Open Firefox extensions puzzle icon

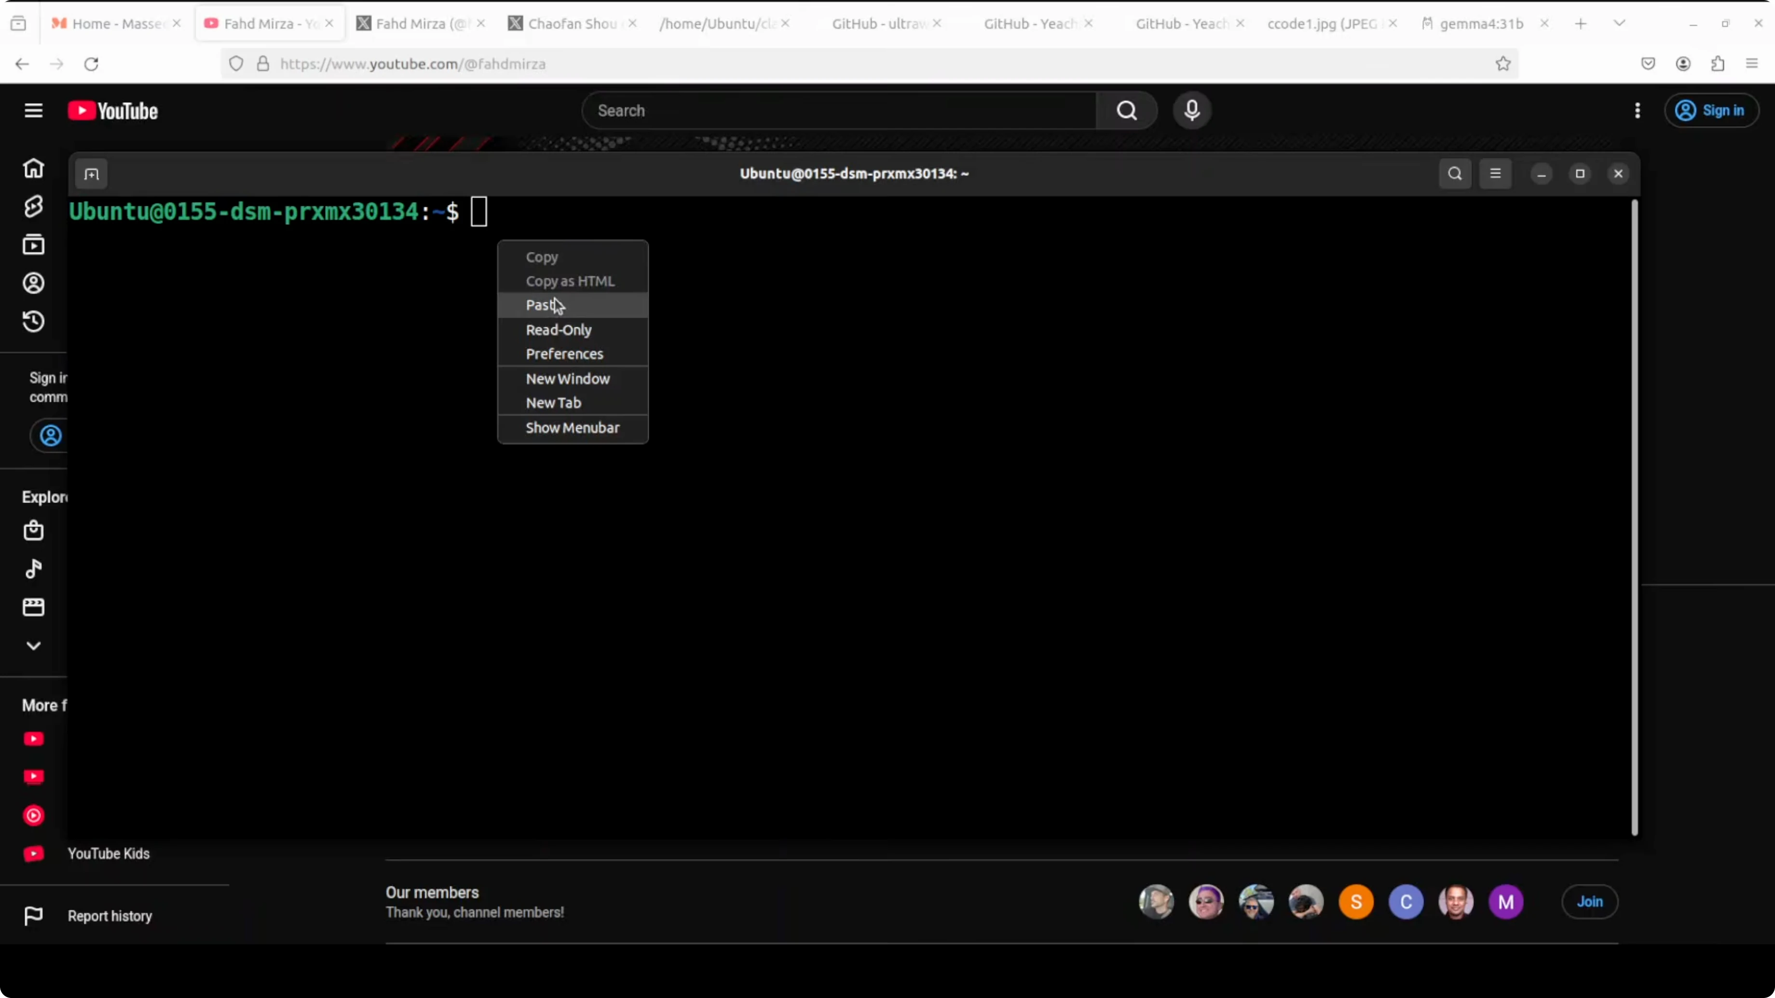click(1717, 64)
